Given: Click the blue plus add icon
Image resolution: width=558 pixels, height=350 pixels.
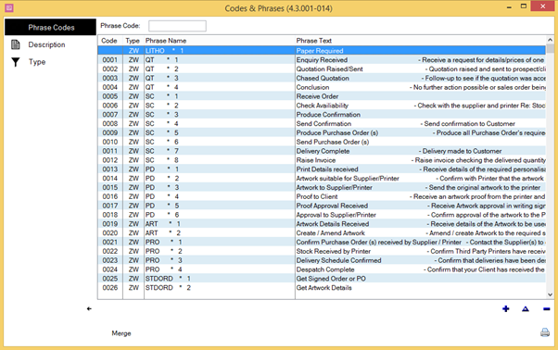Looking at the screenshot, I should 506,308.
